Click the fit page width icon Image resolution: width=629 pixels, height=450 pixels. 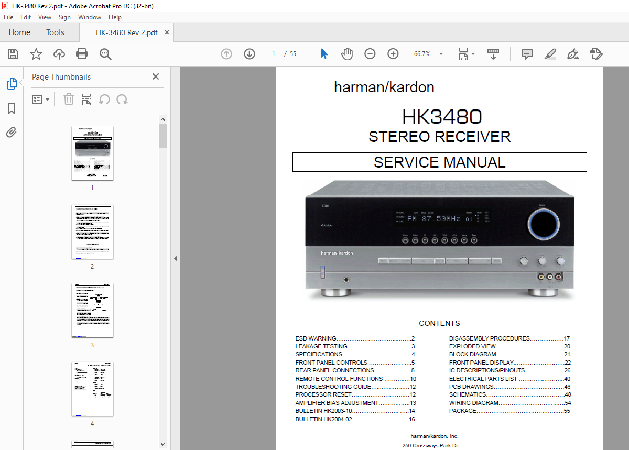463,54
